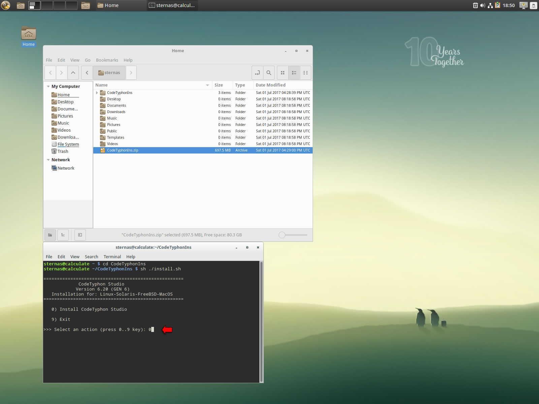Click the terminal vertical scrollbar

click(261, 322)
